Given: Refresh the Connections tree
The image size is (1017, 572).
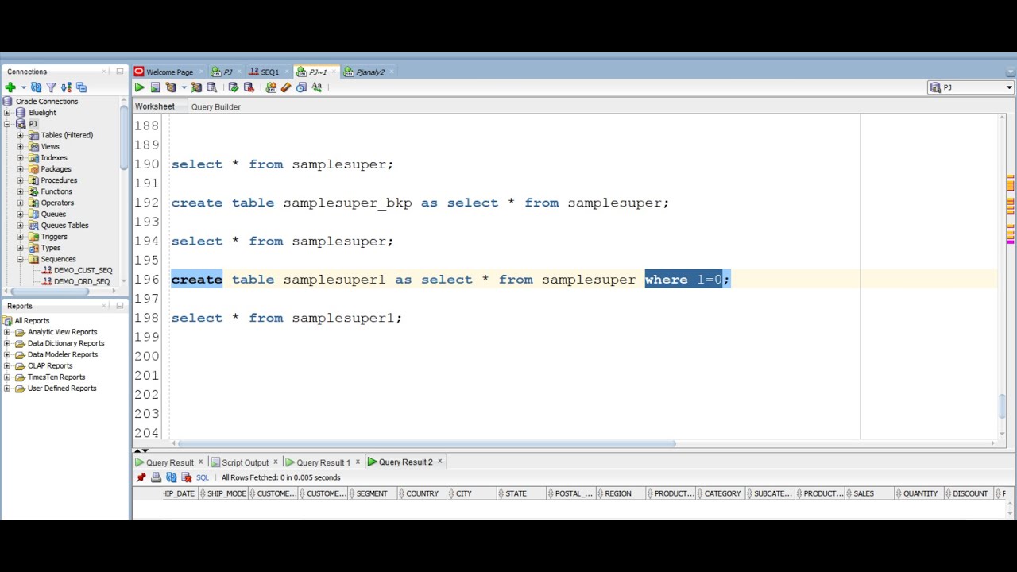Looking at the screenshot, I should (36, 87).
